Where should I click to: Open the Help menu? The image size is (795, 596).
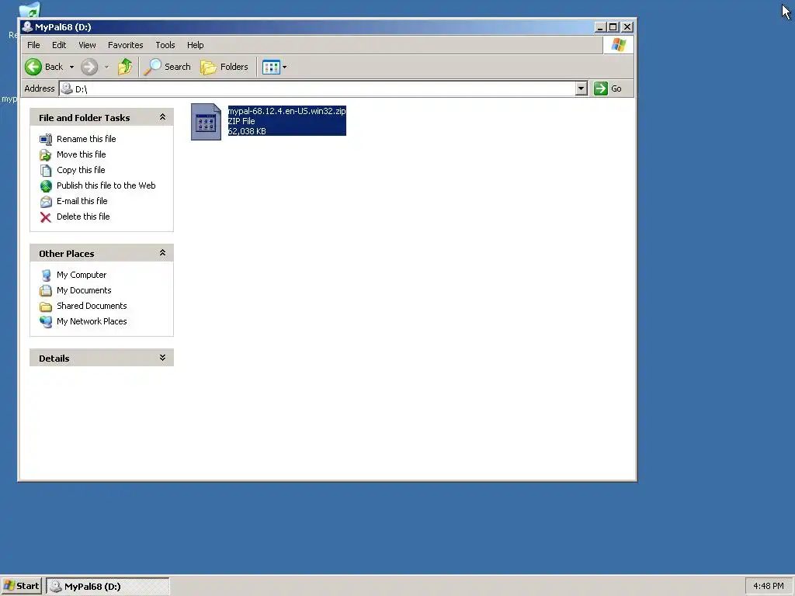tap(195, 45)
